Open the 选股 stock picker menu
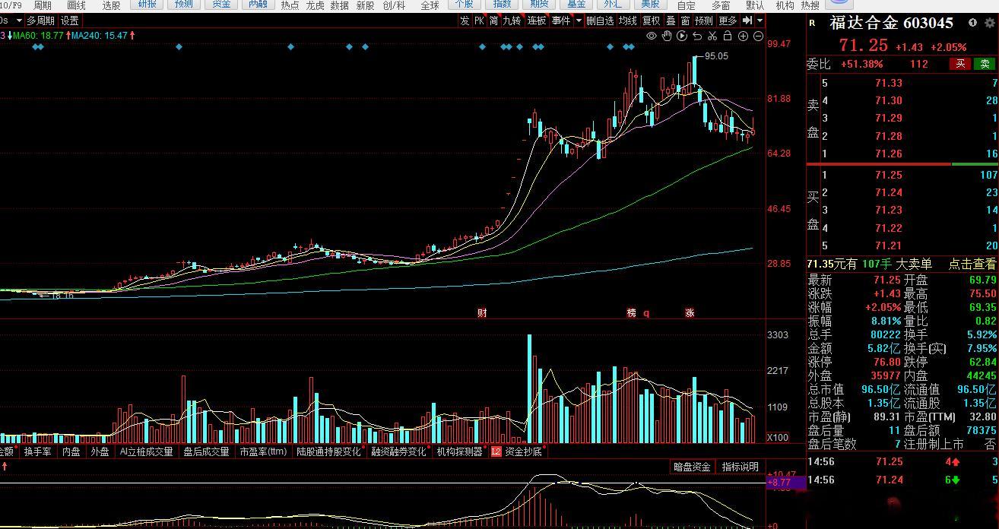 111,5
